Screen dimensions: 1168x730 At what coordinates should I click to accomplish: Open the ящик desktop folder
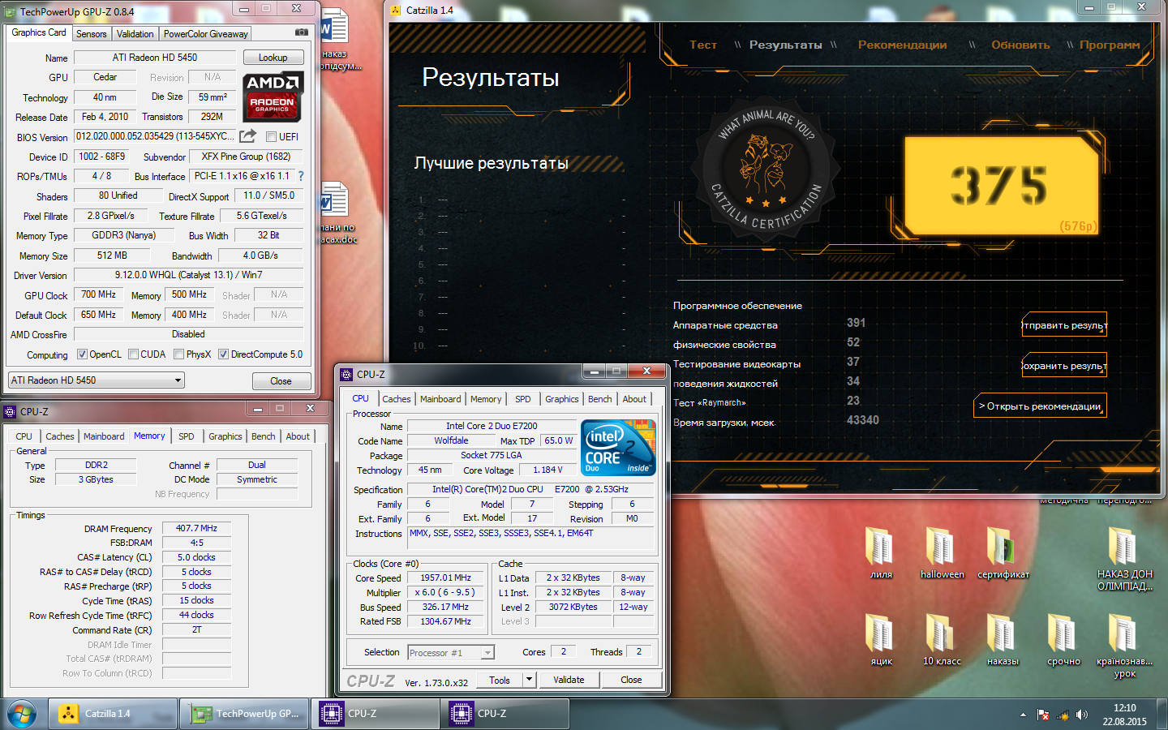coord(881,640)
